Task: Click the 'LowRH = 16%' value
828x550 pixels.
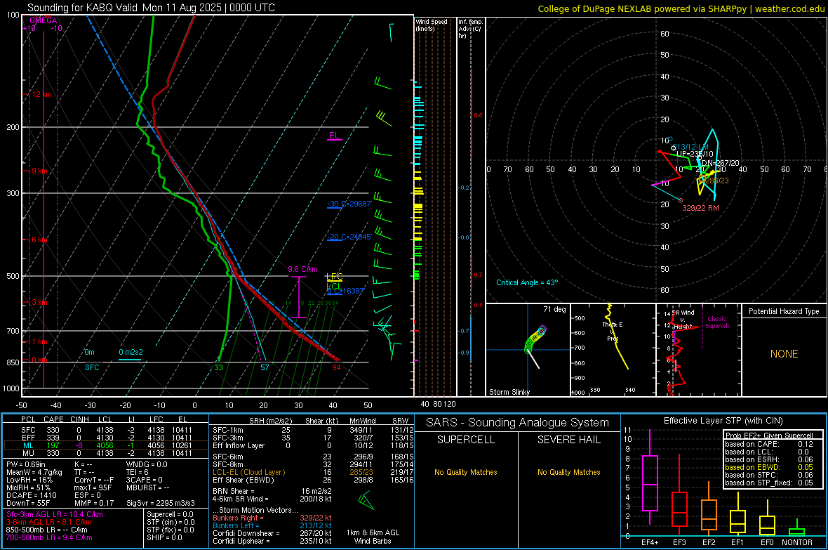Action: pos(29,480)
